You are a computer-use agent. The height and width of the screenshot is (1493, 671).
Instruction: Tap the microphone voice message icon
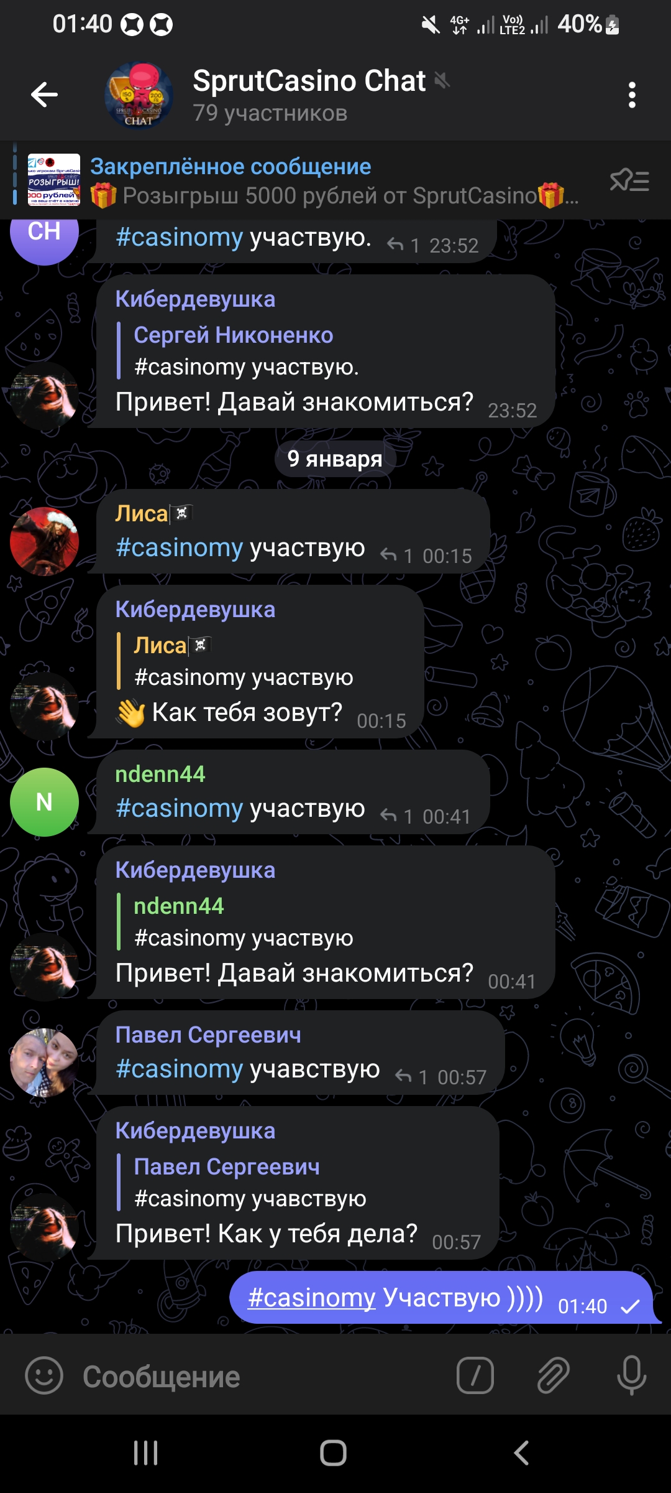coord(631,1375)
